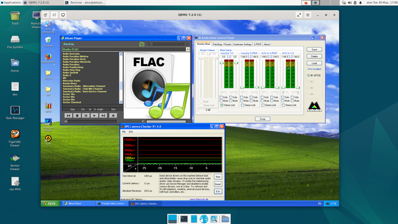
Task: Open the About tab in Delta panel
Action: pos(267,44)
